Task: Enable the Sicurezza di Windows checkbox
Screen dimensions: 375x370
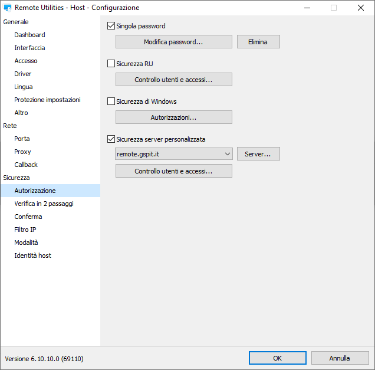Action: [111, 101]
